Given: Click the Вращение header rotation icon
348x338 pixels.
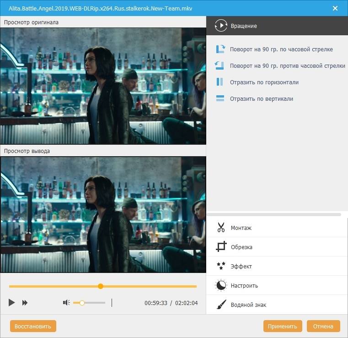Looking at the screenshot, I should (221, 26).
